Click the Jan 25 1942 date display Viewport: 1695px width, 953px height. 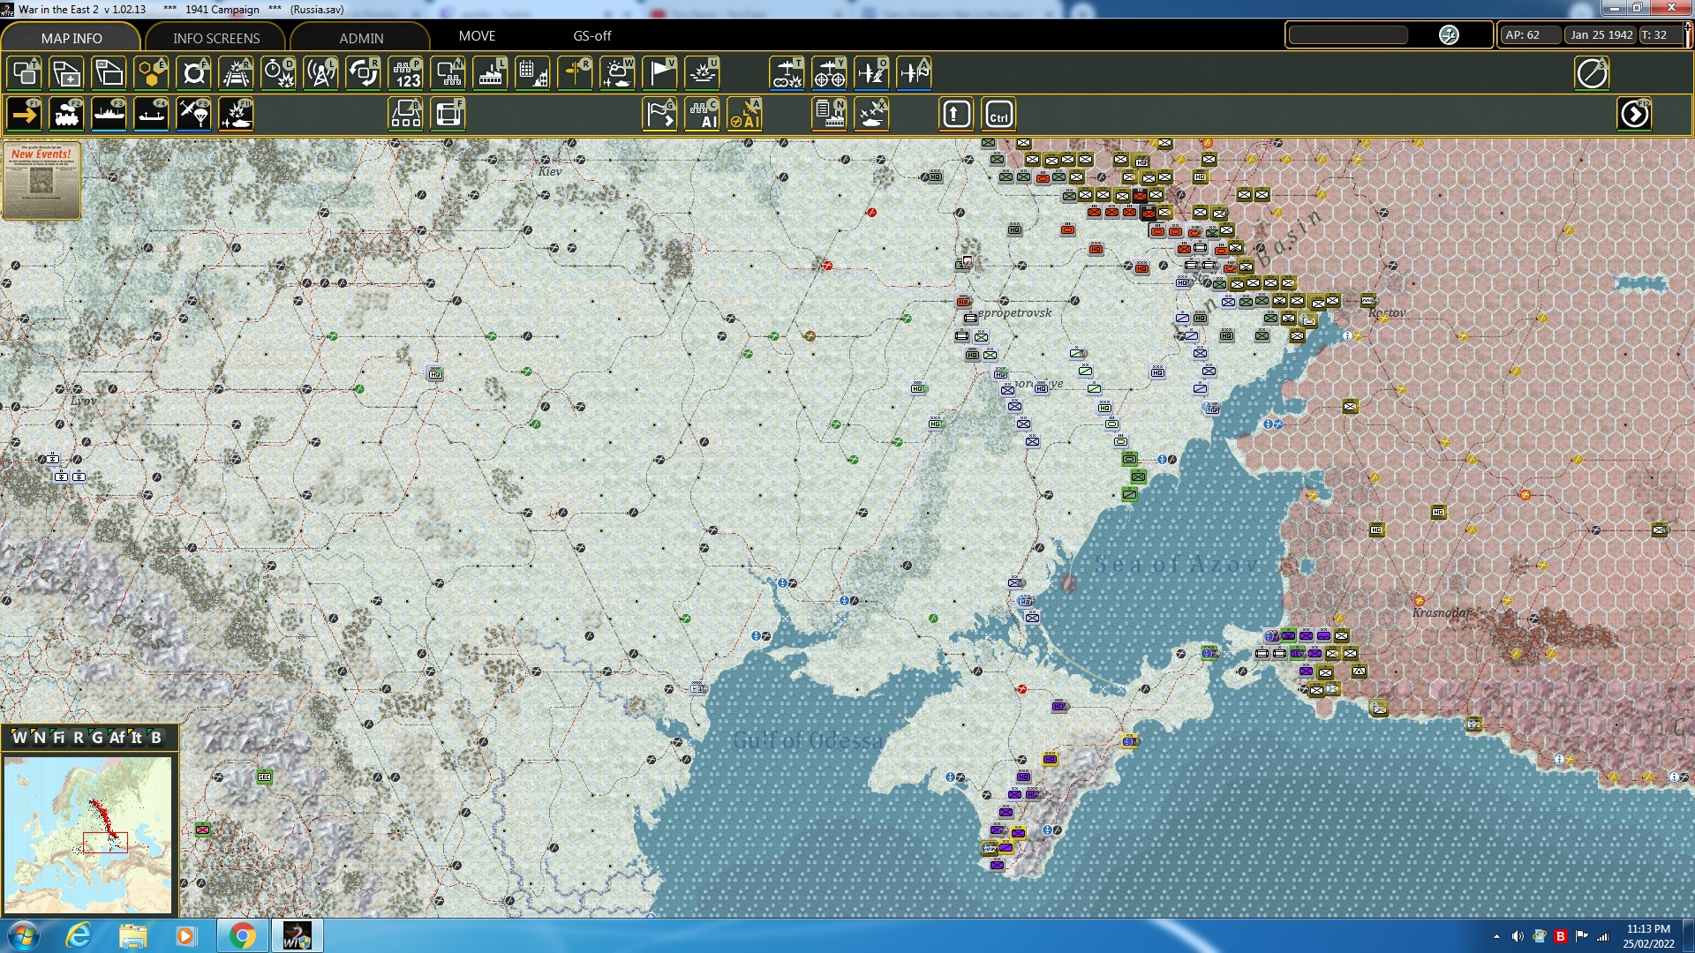pos(1601,35)
